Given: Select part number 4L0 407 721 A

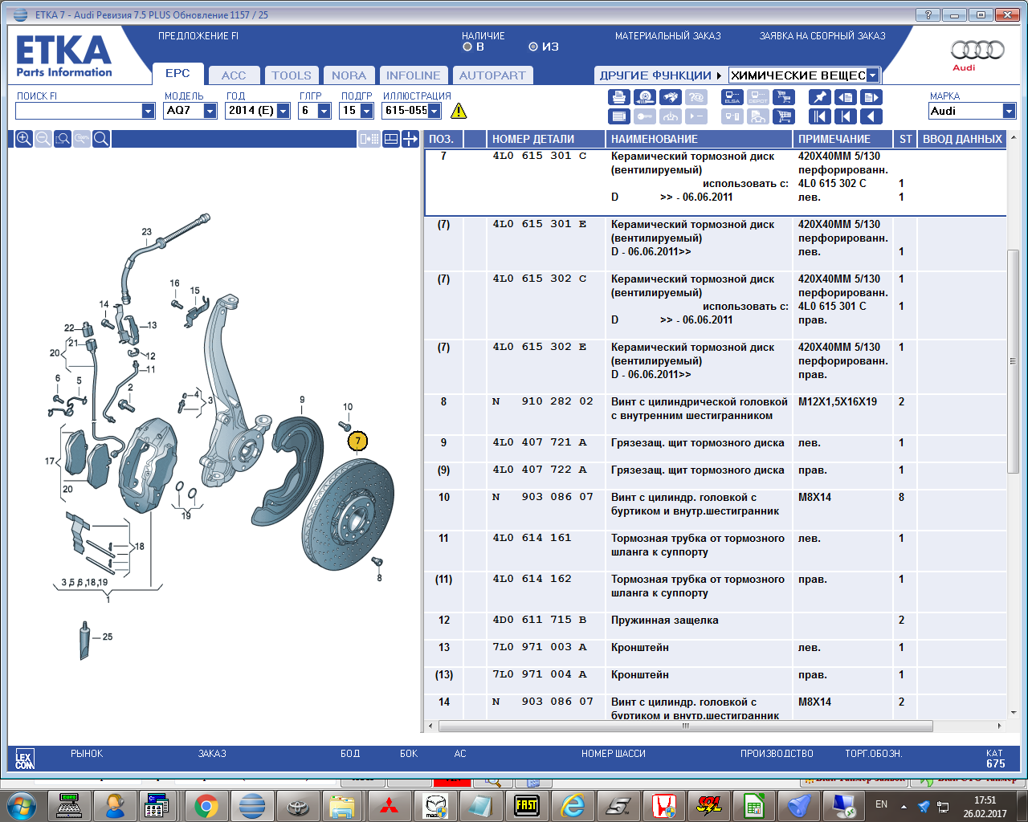Looking at the screenshot, I should pos(540,443).
